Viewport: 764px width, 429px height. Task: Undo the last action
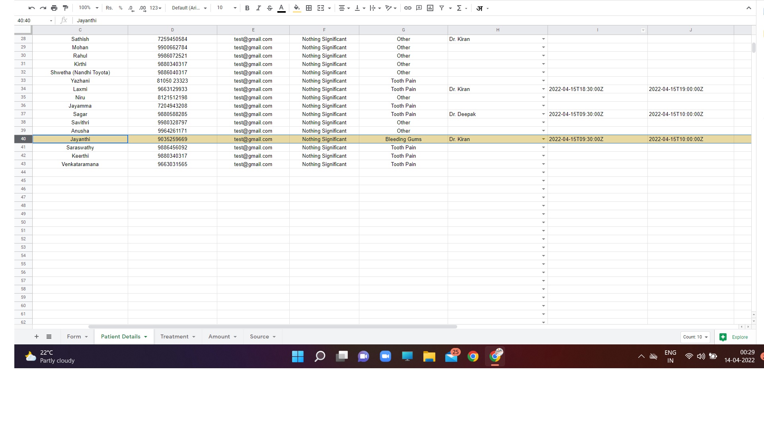pyautogui.click(x=32, y=8)
